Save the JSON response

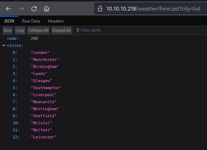(7, 30)
